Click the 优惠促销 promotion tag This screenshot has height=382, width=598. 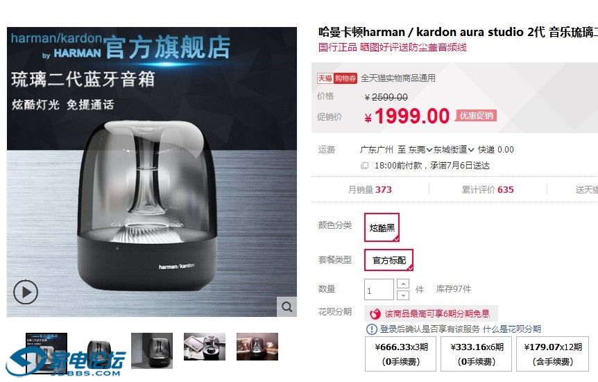[x=476, y=116]
